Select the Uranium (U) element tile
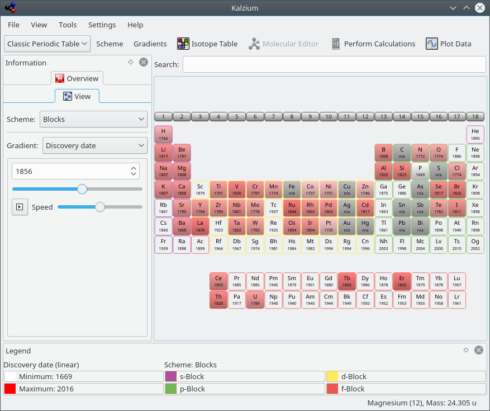 [255, 300]
